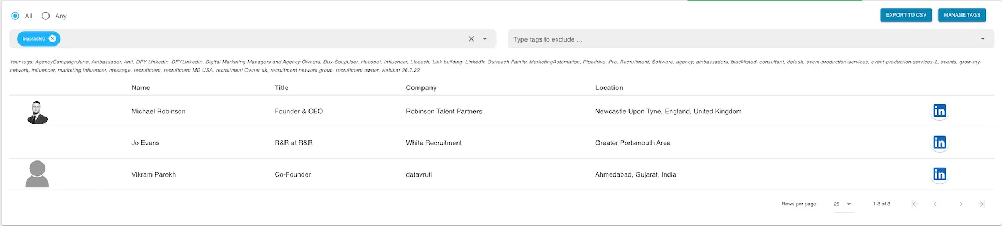This screenshot has width=1002, height=226.
Task: Expand the exclude tags dropdown arrow
Action: [983, 39]
